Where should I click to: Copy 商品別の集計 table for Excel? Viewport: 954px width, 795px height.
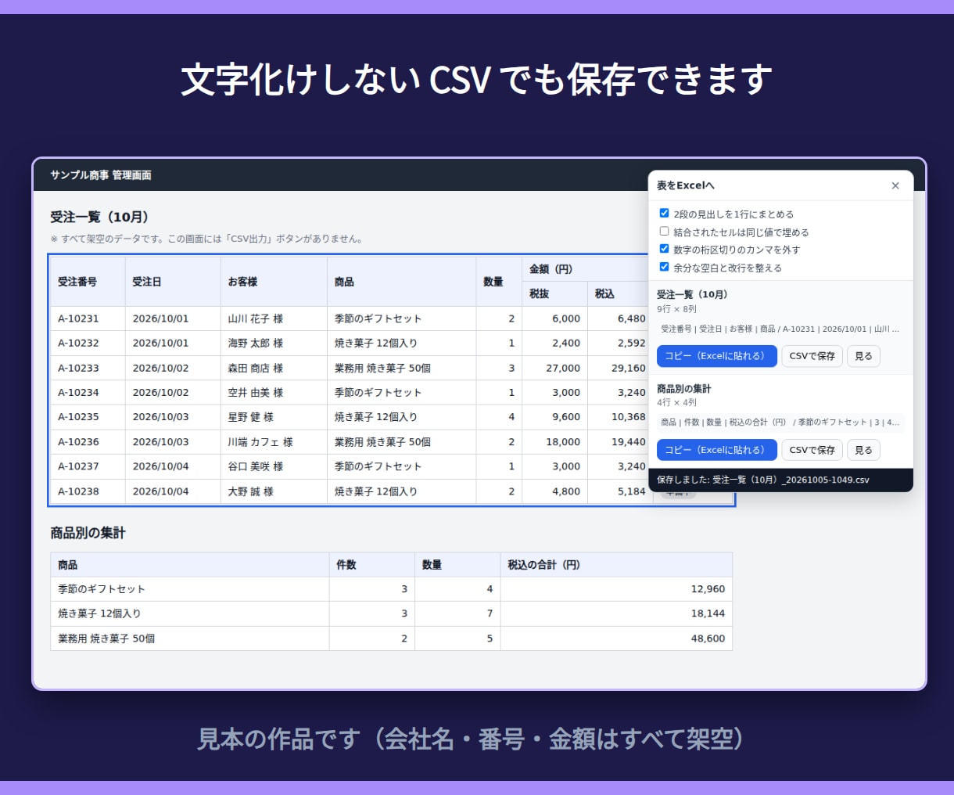716,450
